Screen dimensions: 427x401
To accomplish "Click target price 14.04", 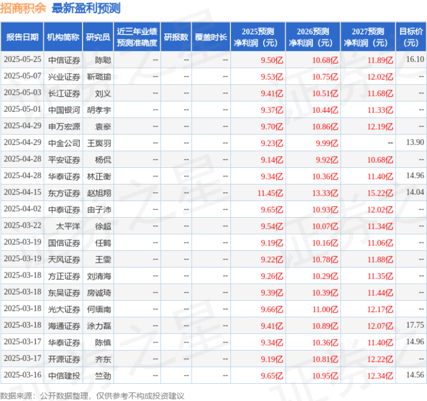I will tap(415, 192).
